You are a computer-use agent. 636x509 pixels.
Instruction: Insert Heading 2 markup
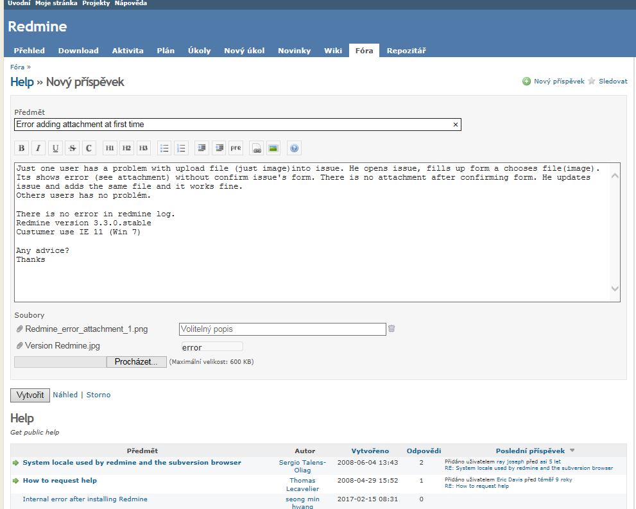[126, 148]
